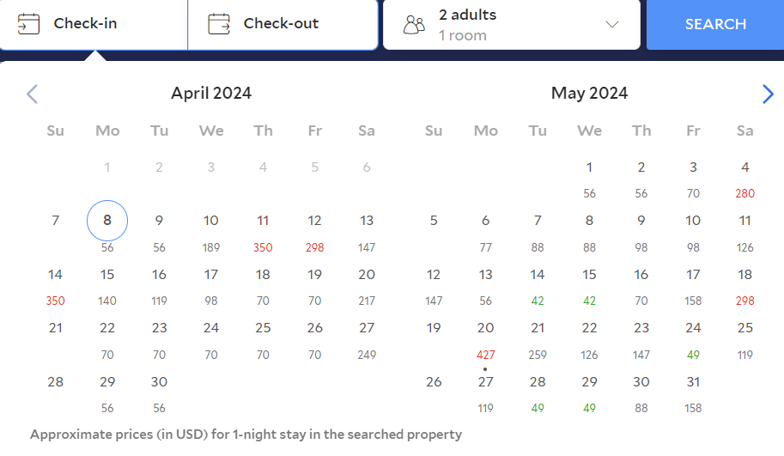The image size is (784, 456).
Task: Expand the guests and rooms dropdown chevron
Action: tap(612, 24)
